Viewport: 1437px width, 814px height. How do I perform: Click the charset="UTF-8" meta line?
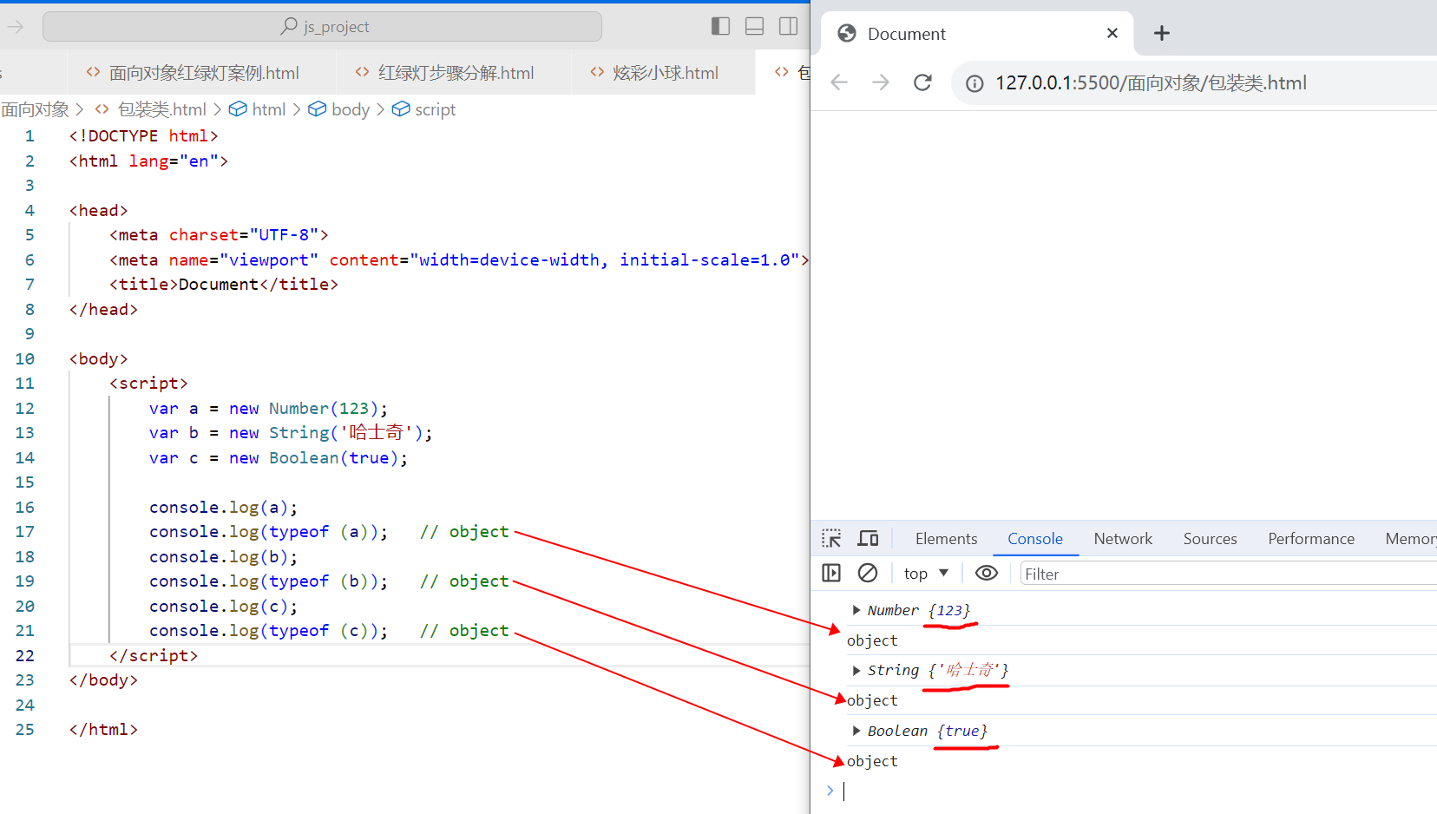(x=219, y=234)
